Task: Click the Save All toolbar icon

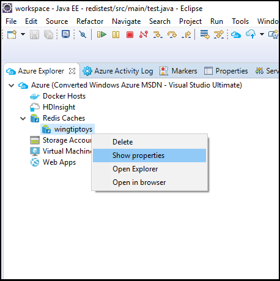Action: click(48, 34)
